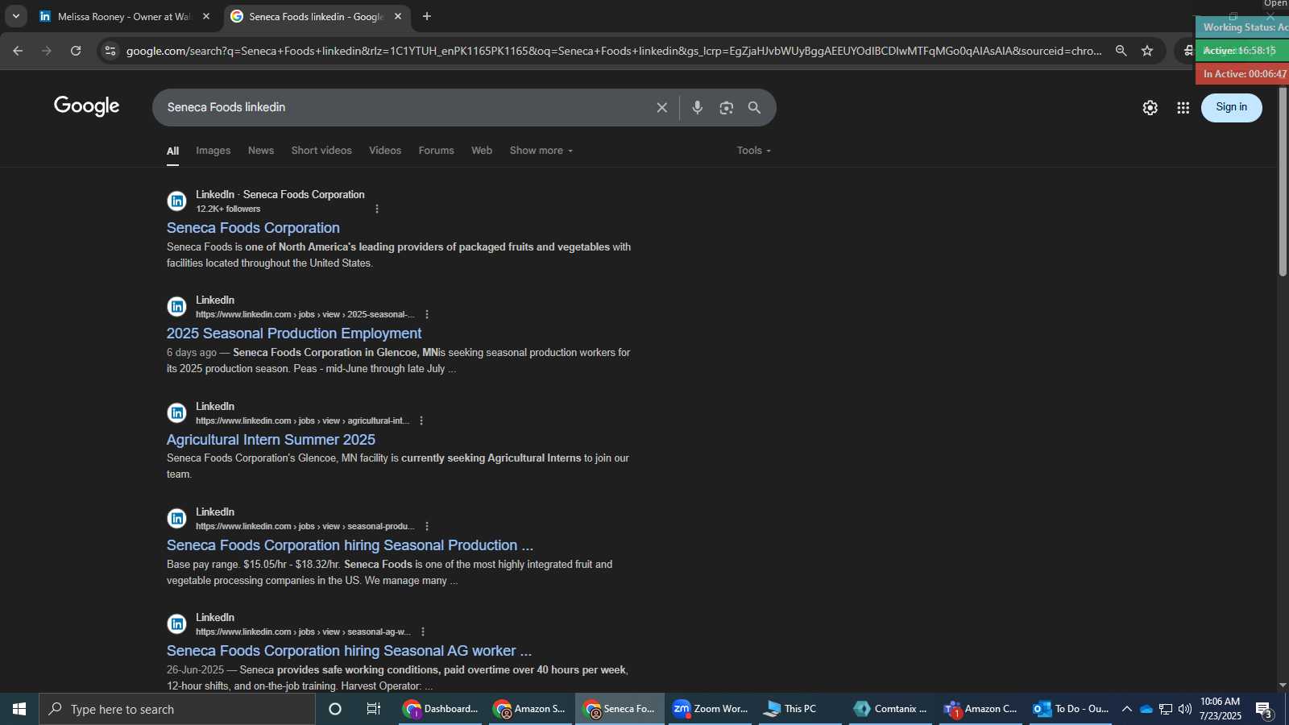Click the page vertical scrollbar
1289x725 pixels.
pos(1283,181)
